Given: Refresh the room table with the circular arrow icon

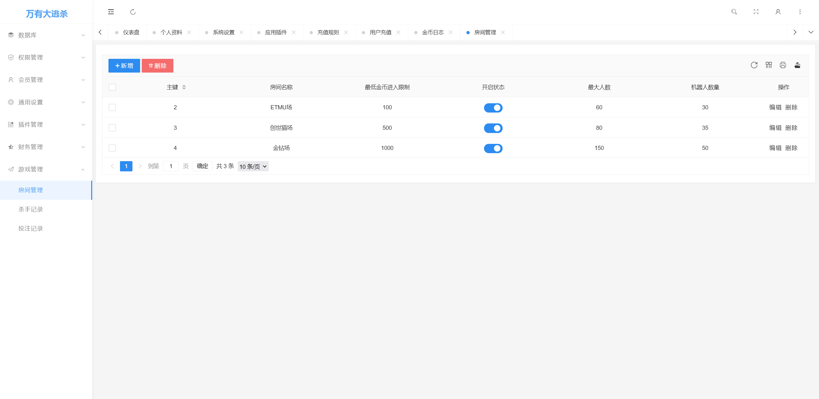Looking at the screenshot, I should point(754,65).
